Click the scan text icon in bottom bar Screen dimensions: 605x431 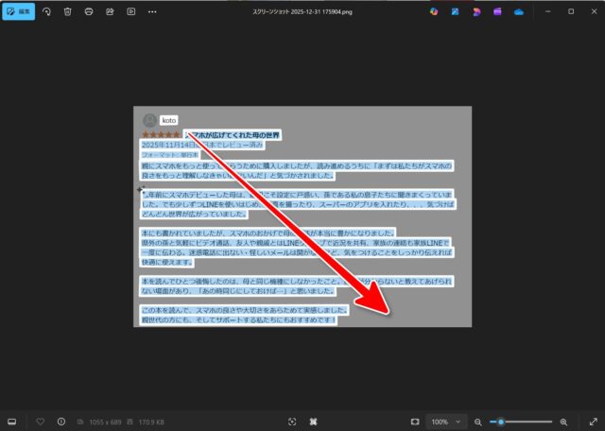click(292, 421)
